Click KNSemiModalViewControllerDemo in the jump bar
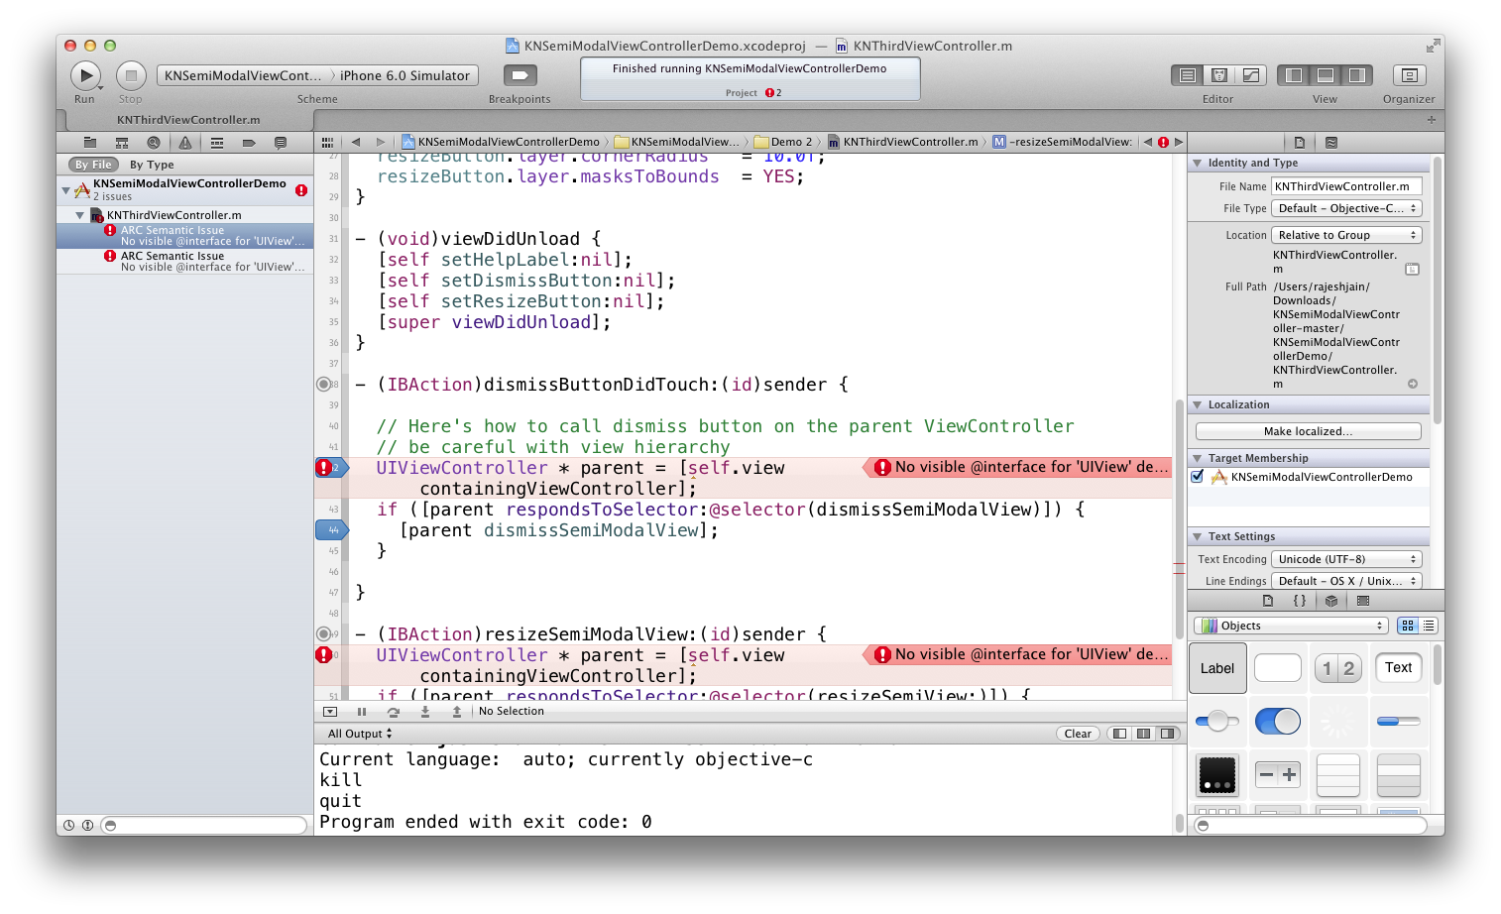This screenshot has width=1501, height=914. pos(500,142)
